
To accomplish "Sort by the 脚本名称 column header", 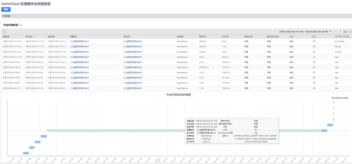I will [127, 37].
